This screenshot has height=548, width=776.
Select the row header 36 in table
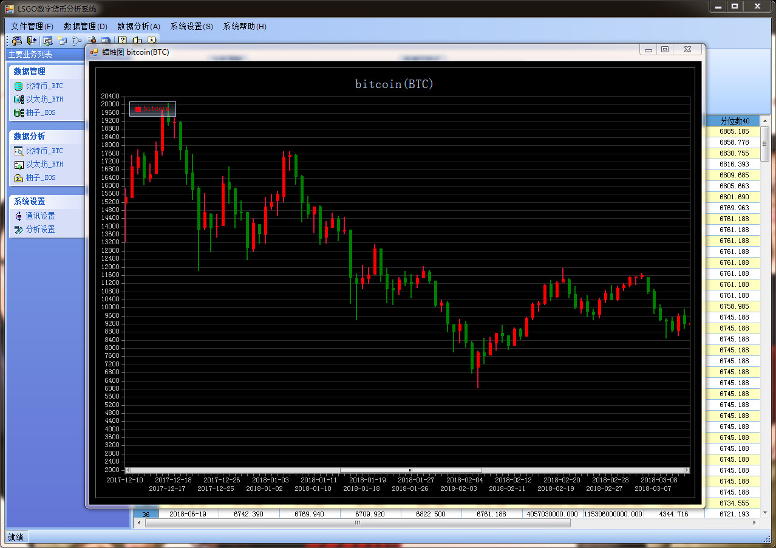(x=146, y=514)
